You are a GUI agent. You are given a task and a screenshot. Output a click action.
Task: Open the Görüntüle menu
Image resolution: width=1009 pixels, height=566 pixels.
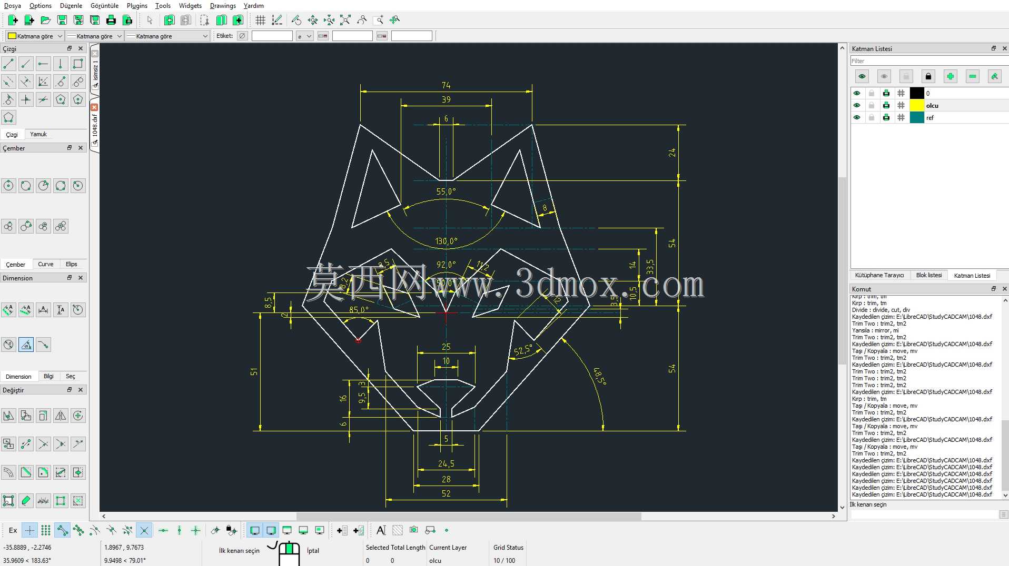pos(104,6)
